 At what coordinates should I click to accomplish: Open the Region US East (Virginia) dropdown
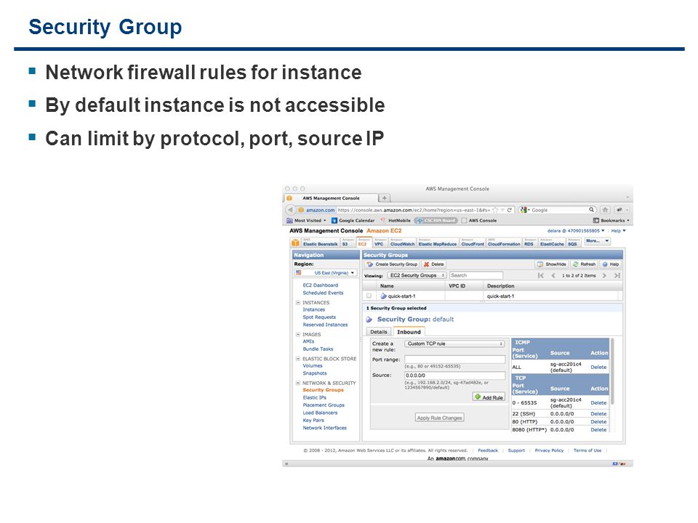[x=326, y=273]
